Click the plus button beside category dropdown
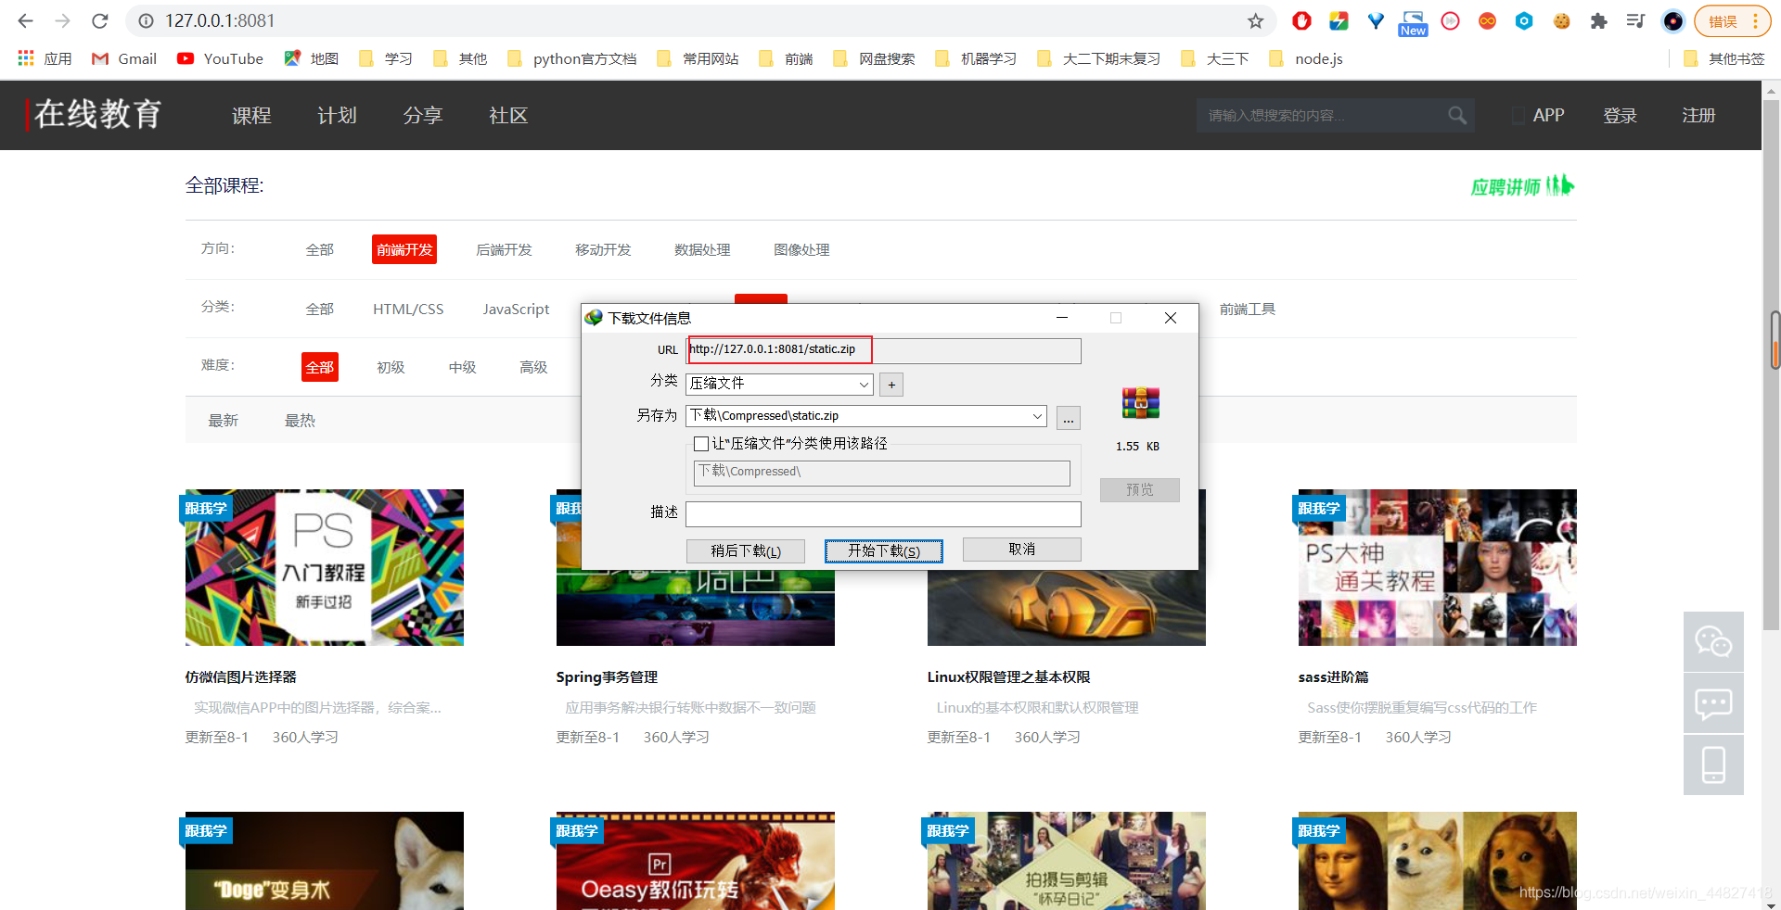The width and height of the screenshot is (1781, 910). [891, 384]
